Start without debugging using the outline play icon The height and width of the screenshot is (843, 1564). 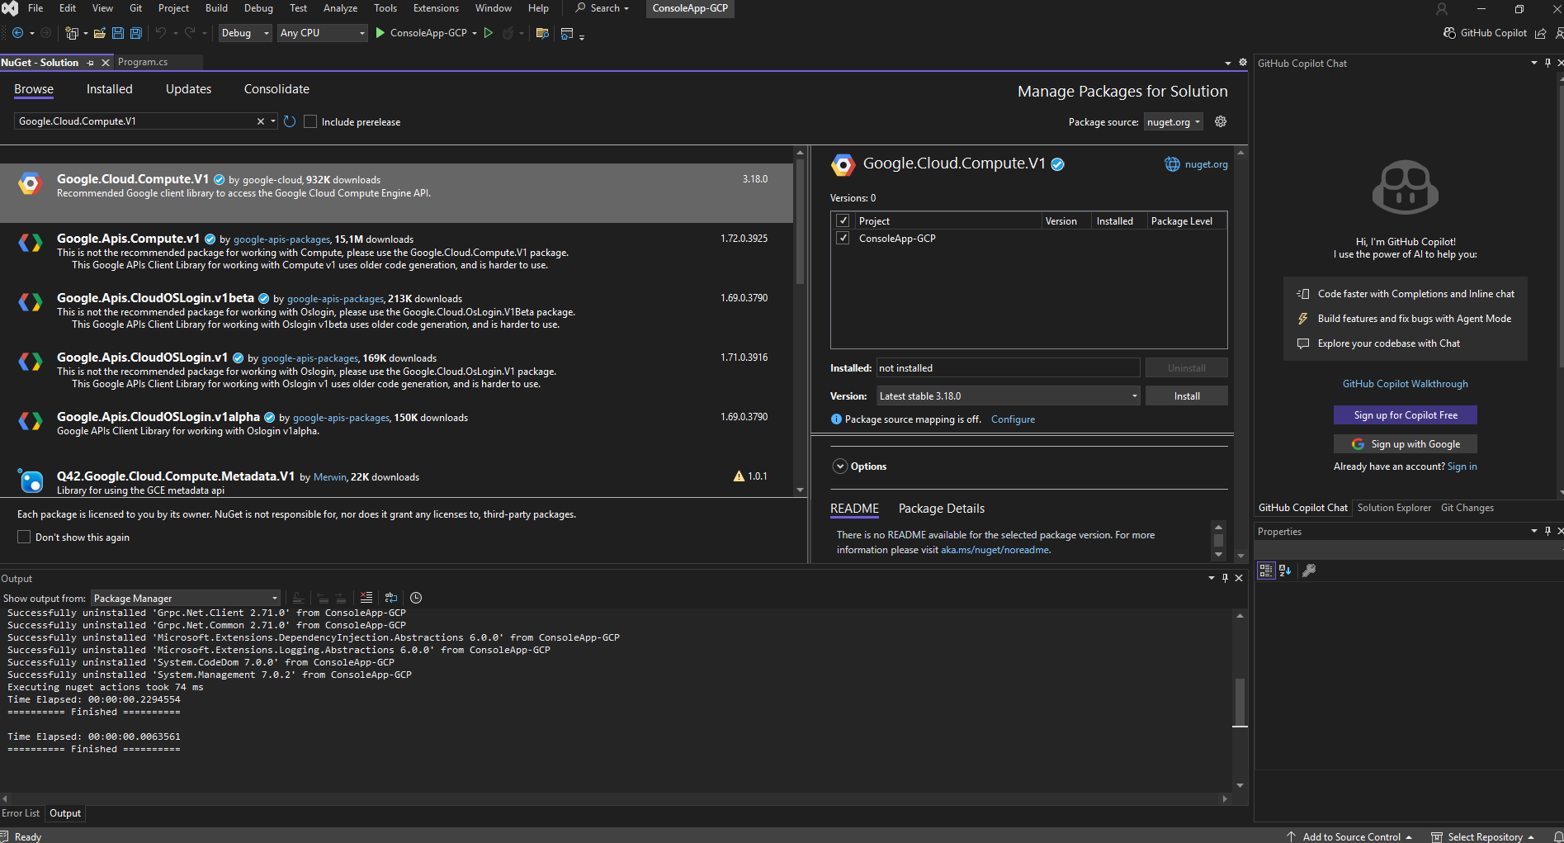coord(489,33)
